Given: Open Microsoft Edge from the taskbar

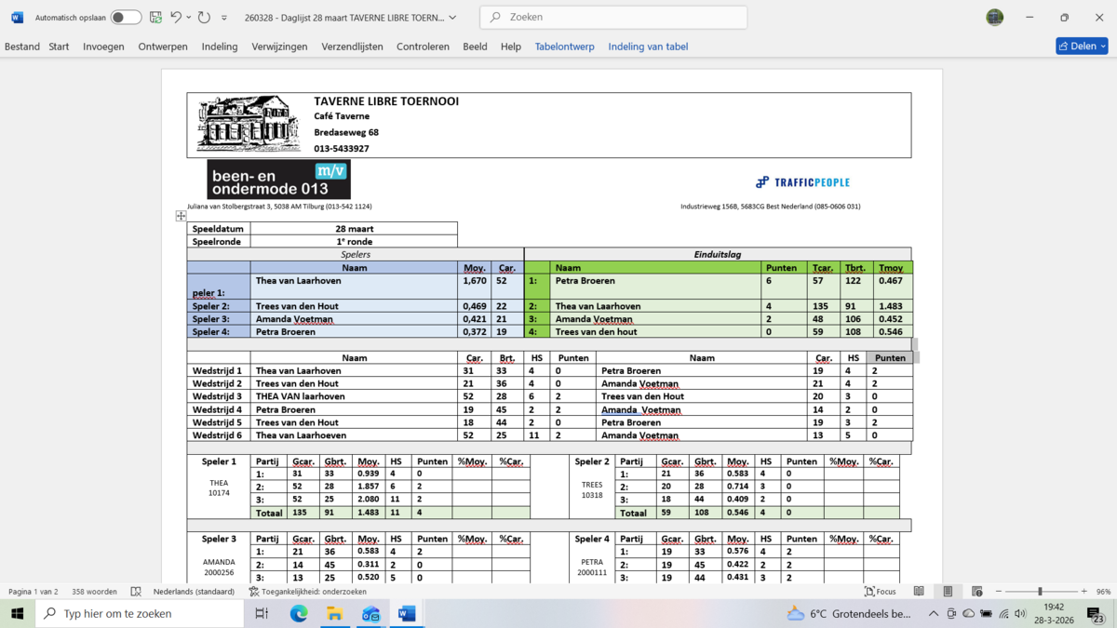Looking at the screenshot, I should click(x=299, y=613).
